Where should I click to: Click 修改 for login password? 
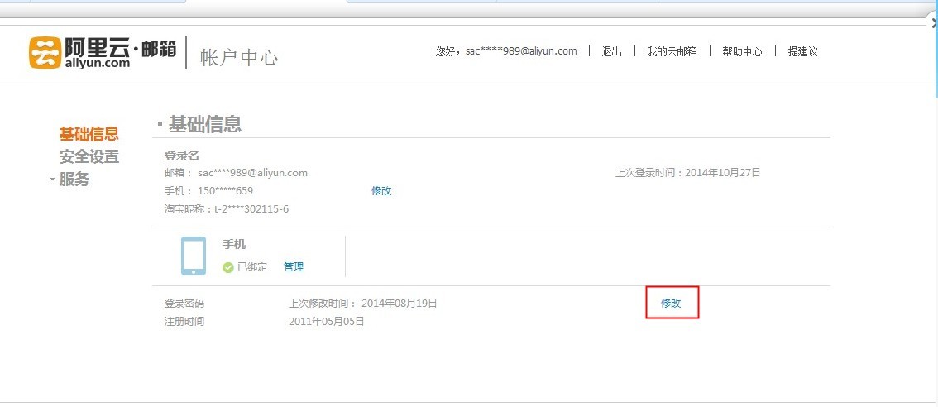(671, 304)
